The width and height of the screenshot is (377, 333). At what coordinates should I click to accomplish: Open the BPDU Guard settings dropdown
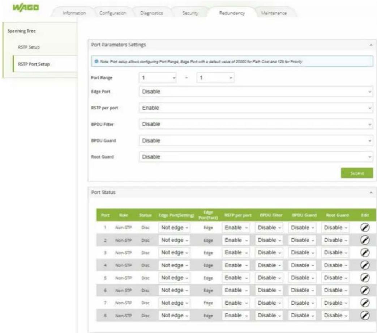[x=256, y=140]
